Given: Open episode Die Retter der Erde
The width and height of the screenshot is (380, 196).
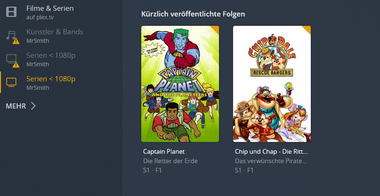Looking at the screenshot, I should [x=170, y=161].
